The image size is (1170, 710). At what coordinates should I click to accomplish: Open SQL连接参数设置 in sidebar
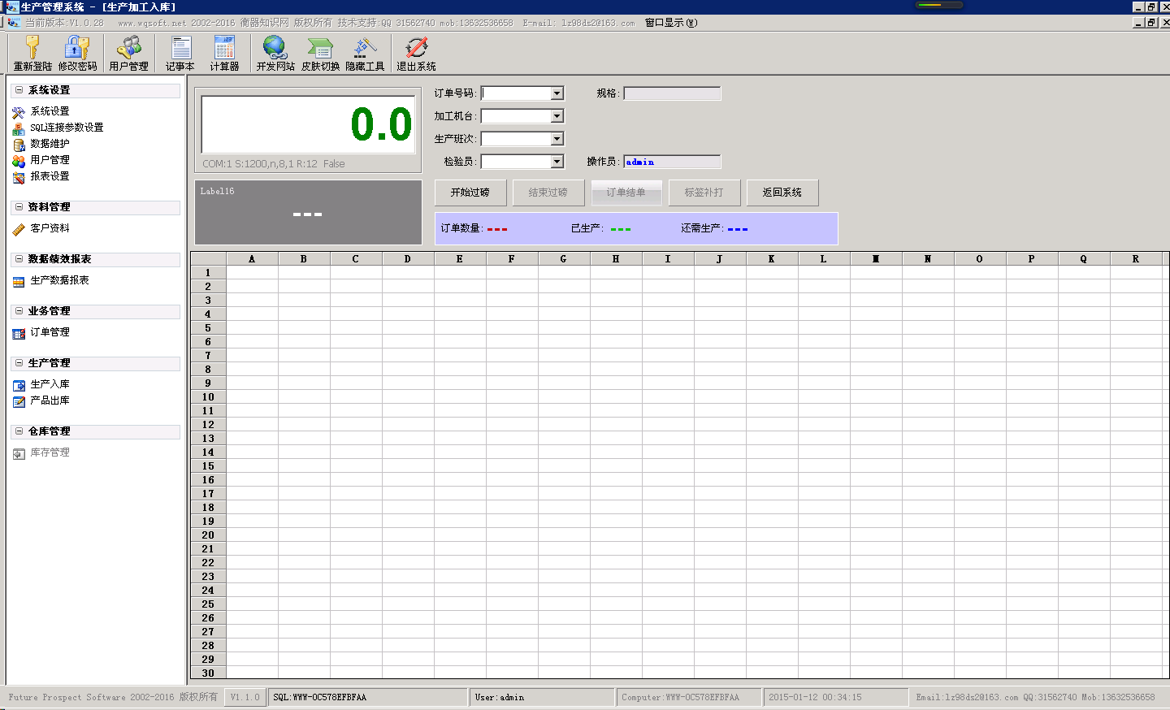(x=67, y=128)
